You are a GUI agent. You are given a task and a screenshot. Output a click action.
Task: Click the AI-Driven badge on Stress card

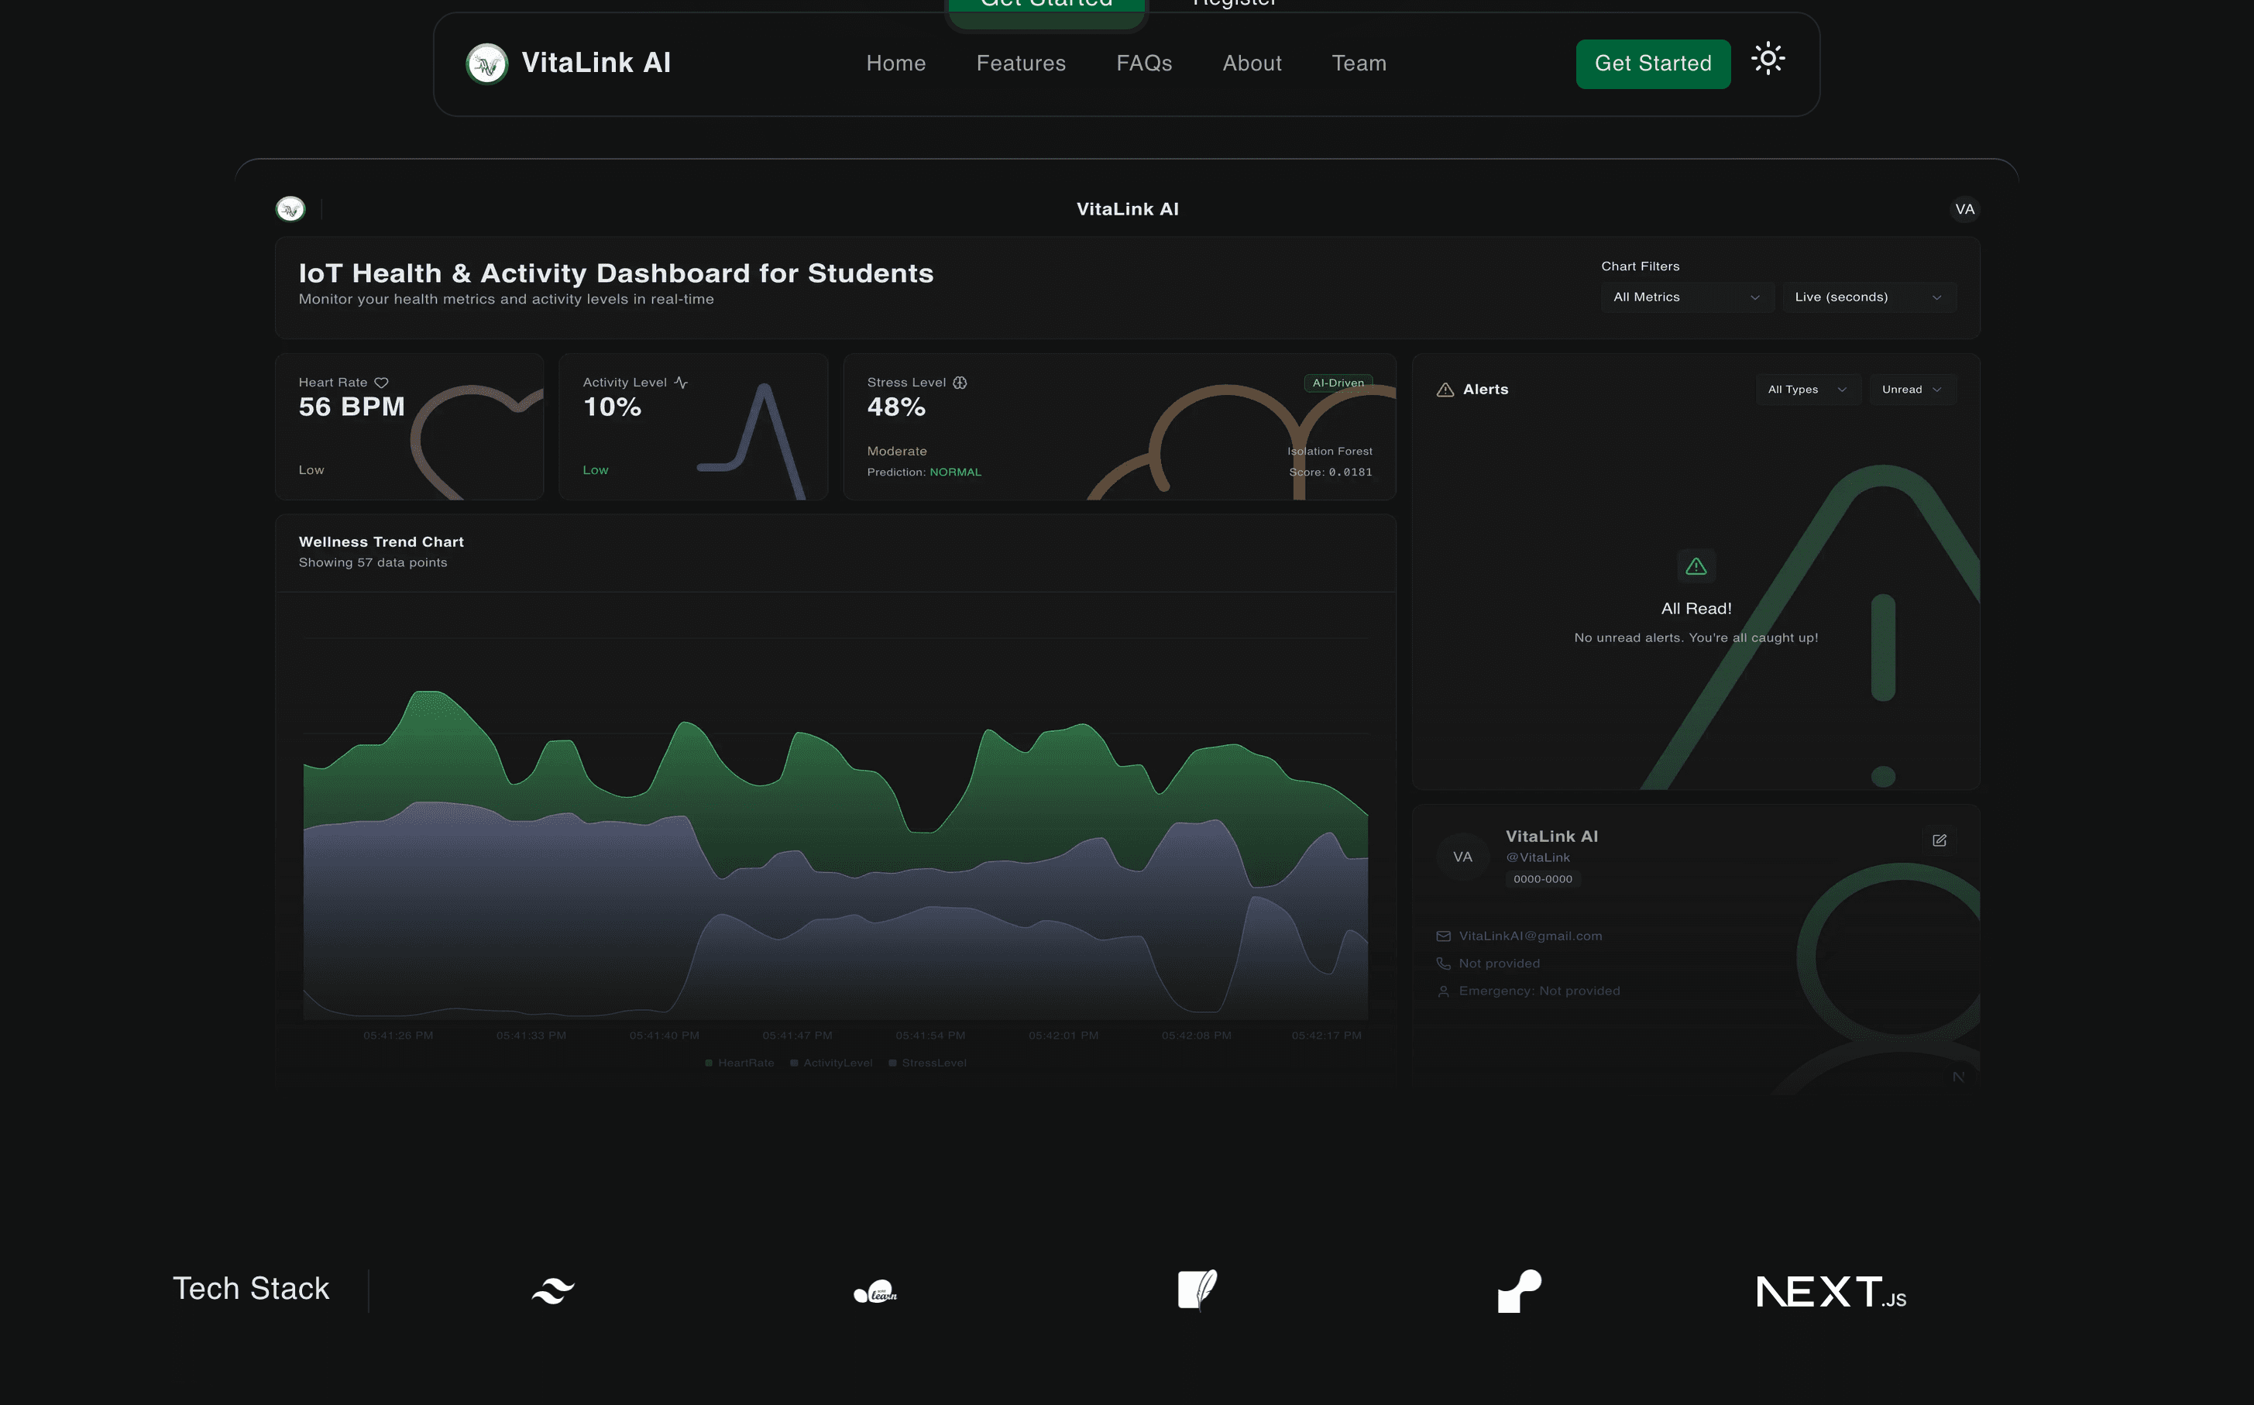tap(1338, 383)
